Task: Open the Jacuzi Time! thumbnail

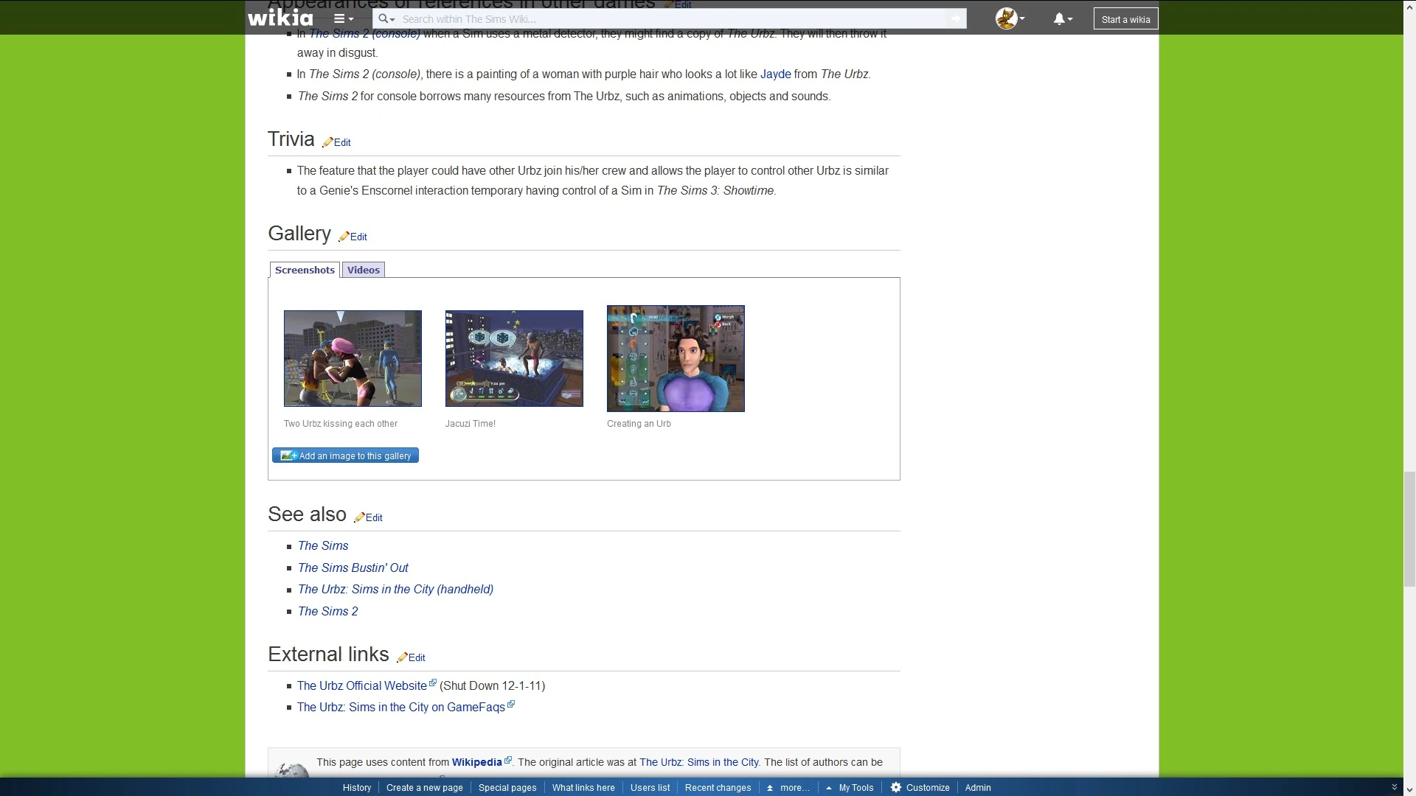Action: pos(514,358)
